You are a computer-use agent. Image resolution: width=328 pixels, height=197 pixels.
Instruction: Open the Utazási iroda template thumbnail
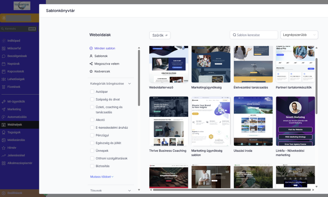(x=253, y=121)
